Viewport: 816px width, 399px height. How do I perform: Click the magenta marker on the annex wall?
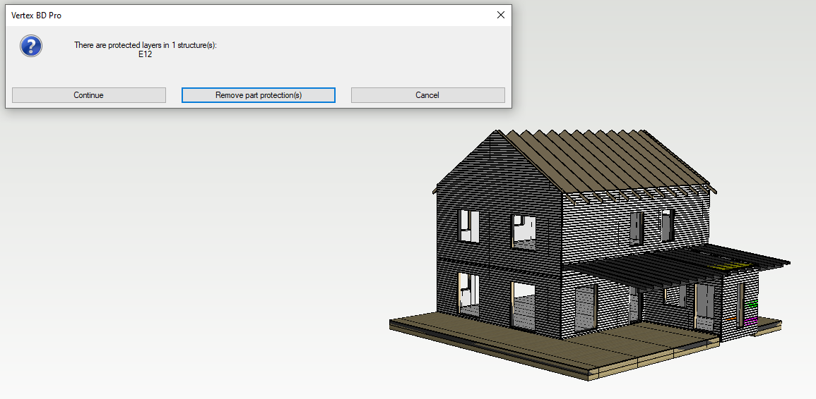pyautogui.click(x=750, y=320)
